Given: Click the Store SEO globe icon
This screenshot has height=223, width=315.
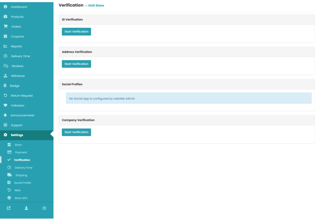Looking at the screenshot, I should 9,198.
